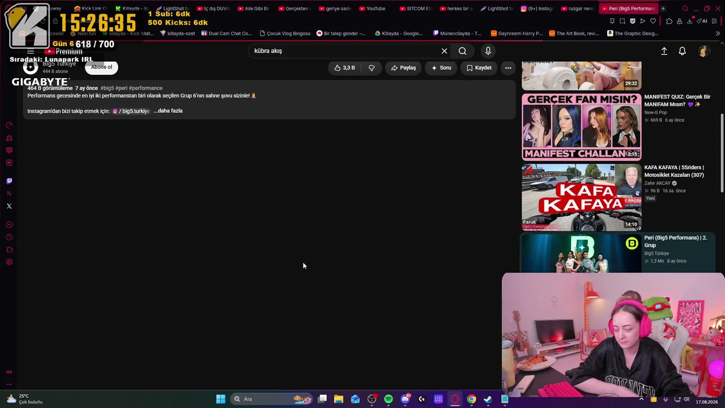Open the 29:32 recommended video thumbnail
725x408 pixels.
pos(582,75)
